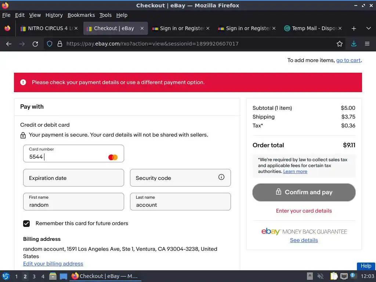
Task: Click the muted volume tray icon
Action: [320, 276]
